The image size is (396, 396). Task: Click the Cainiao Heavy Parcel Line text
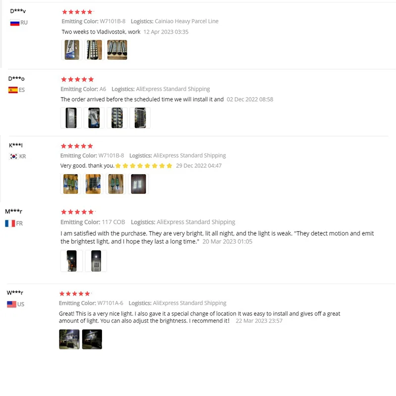(x=187, y=21)
